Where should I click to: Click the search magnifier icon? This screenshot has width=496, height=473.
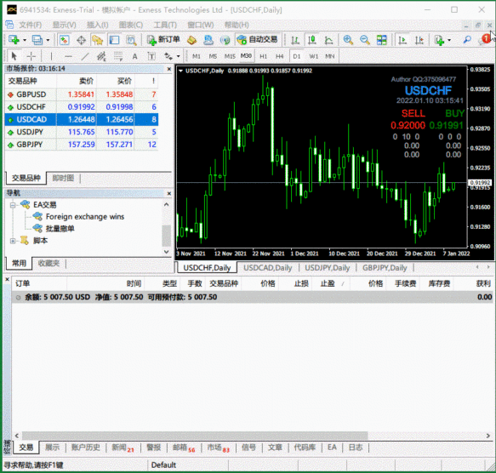(x=467, y=40)
